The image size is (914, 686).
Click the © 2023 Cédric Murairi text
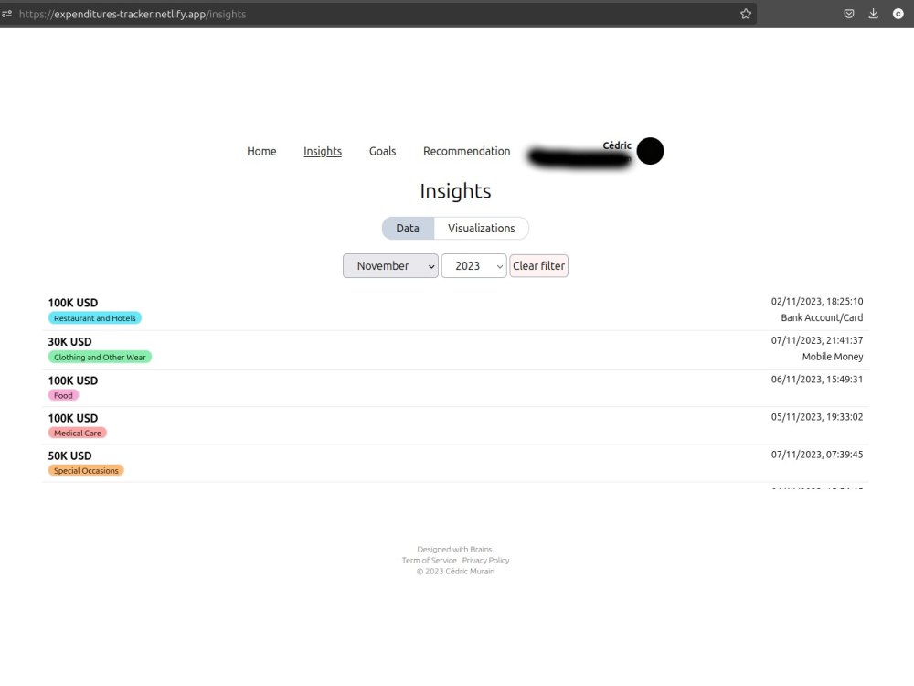[455, 571]
